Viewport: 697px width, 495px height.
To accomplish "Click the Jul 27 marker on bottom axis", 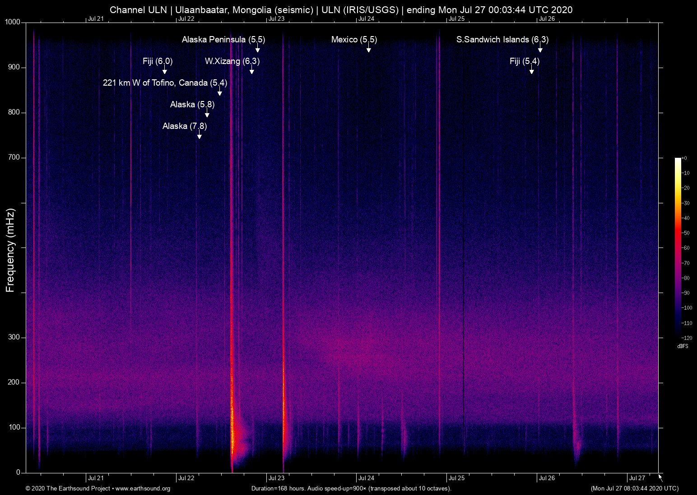I will [x=637, y=478].
